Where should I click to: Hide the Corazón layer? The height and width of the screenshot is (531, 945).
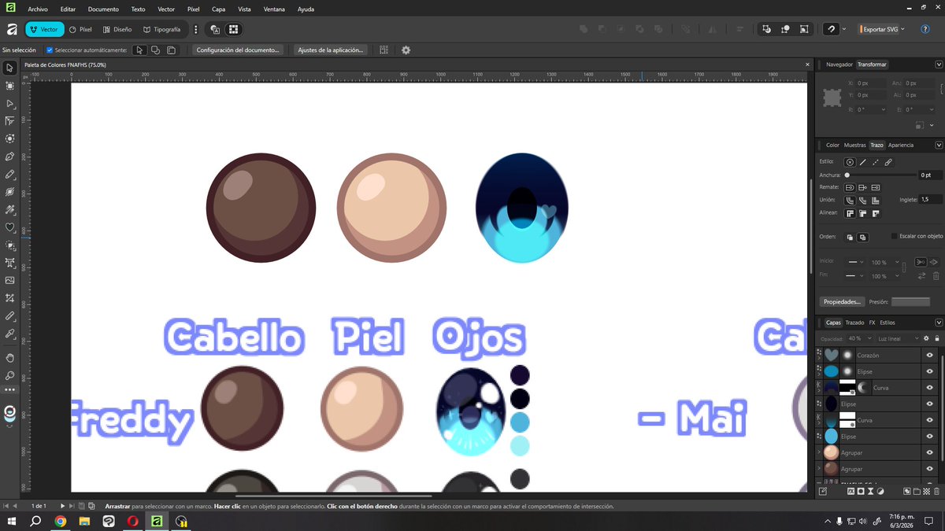[x=929, y=355]
